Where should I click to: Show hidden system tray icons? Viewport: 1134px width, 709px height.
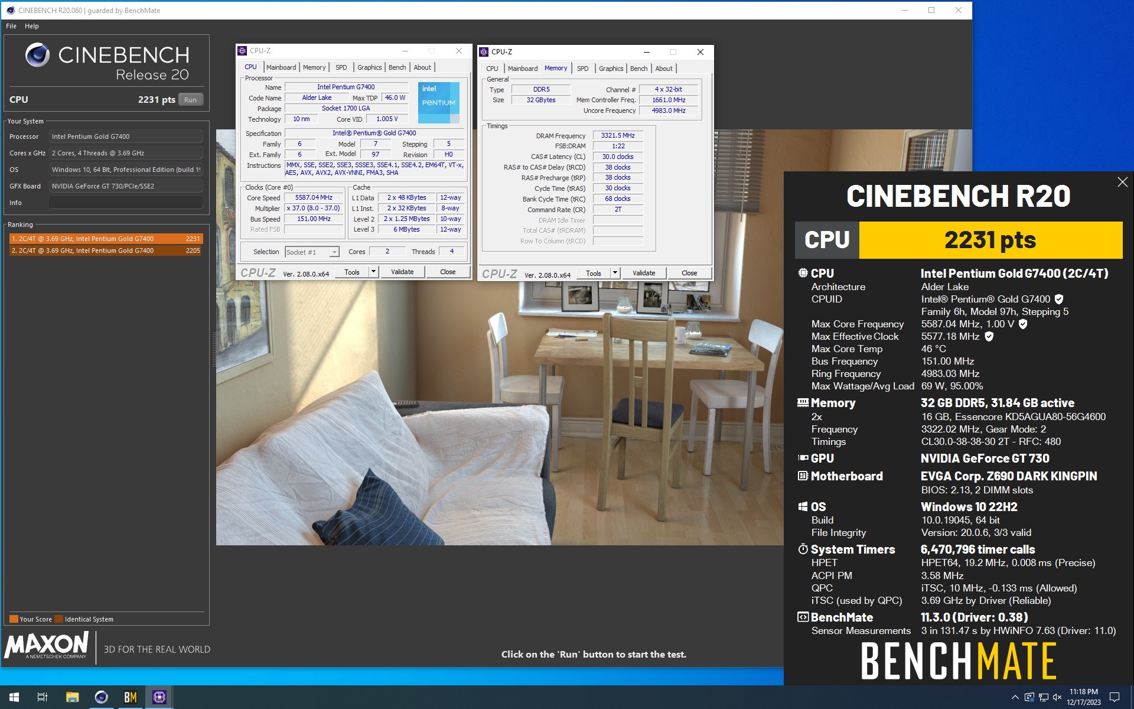[x=1015, y=697]
